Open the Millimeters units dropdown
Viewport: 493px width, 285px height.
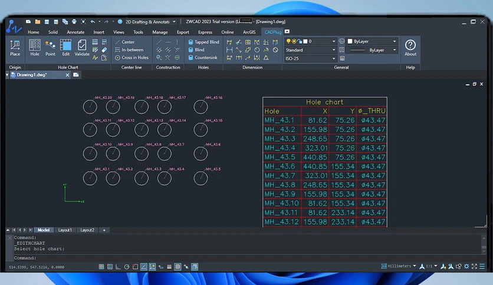point(399,266)
